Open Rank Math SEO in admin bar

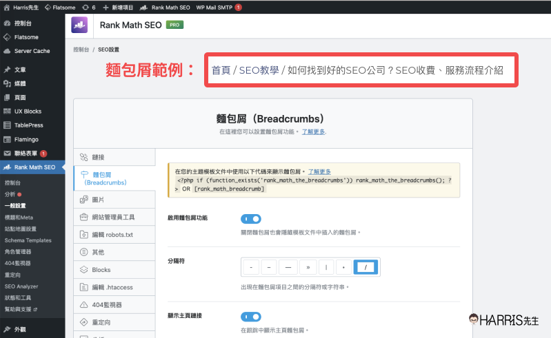tap(165, 8)
